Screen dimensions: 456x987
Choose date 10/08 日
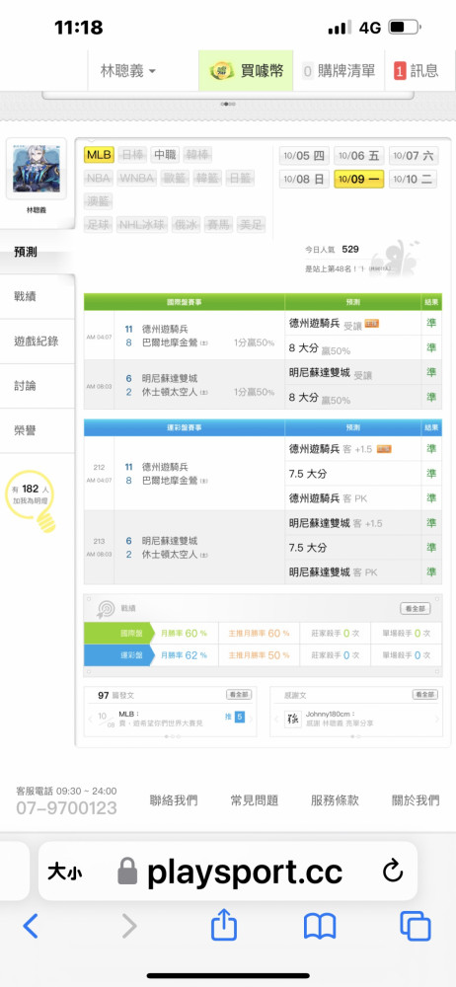point(304,179)
